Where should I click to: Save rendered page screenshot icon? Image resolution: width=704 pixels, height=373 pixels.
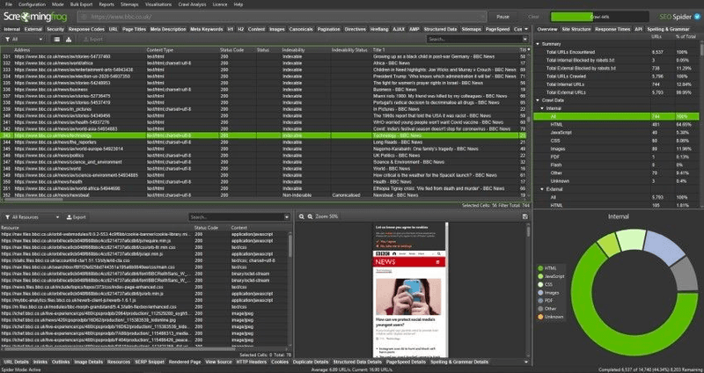[x=524, y=216]
